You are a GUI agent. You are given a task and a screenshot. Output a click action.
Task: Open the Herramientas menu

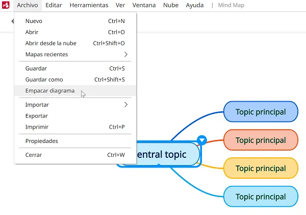click(x=89, y=5)
